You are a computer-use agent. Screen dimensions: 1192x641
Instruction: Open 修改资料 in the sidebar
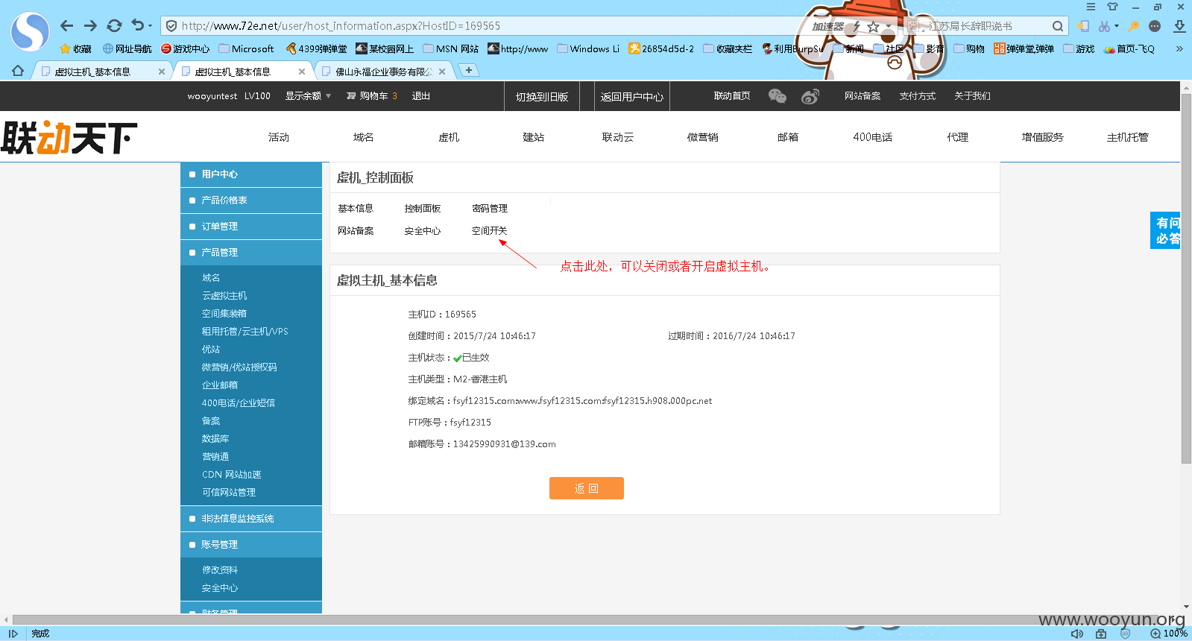[220, 570]
